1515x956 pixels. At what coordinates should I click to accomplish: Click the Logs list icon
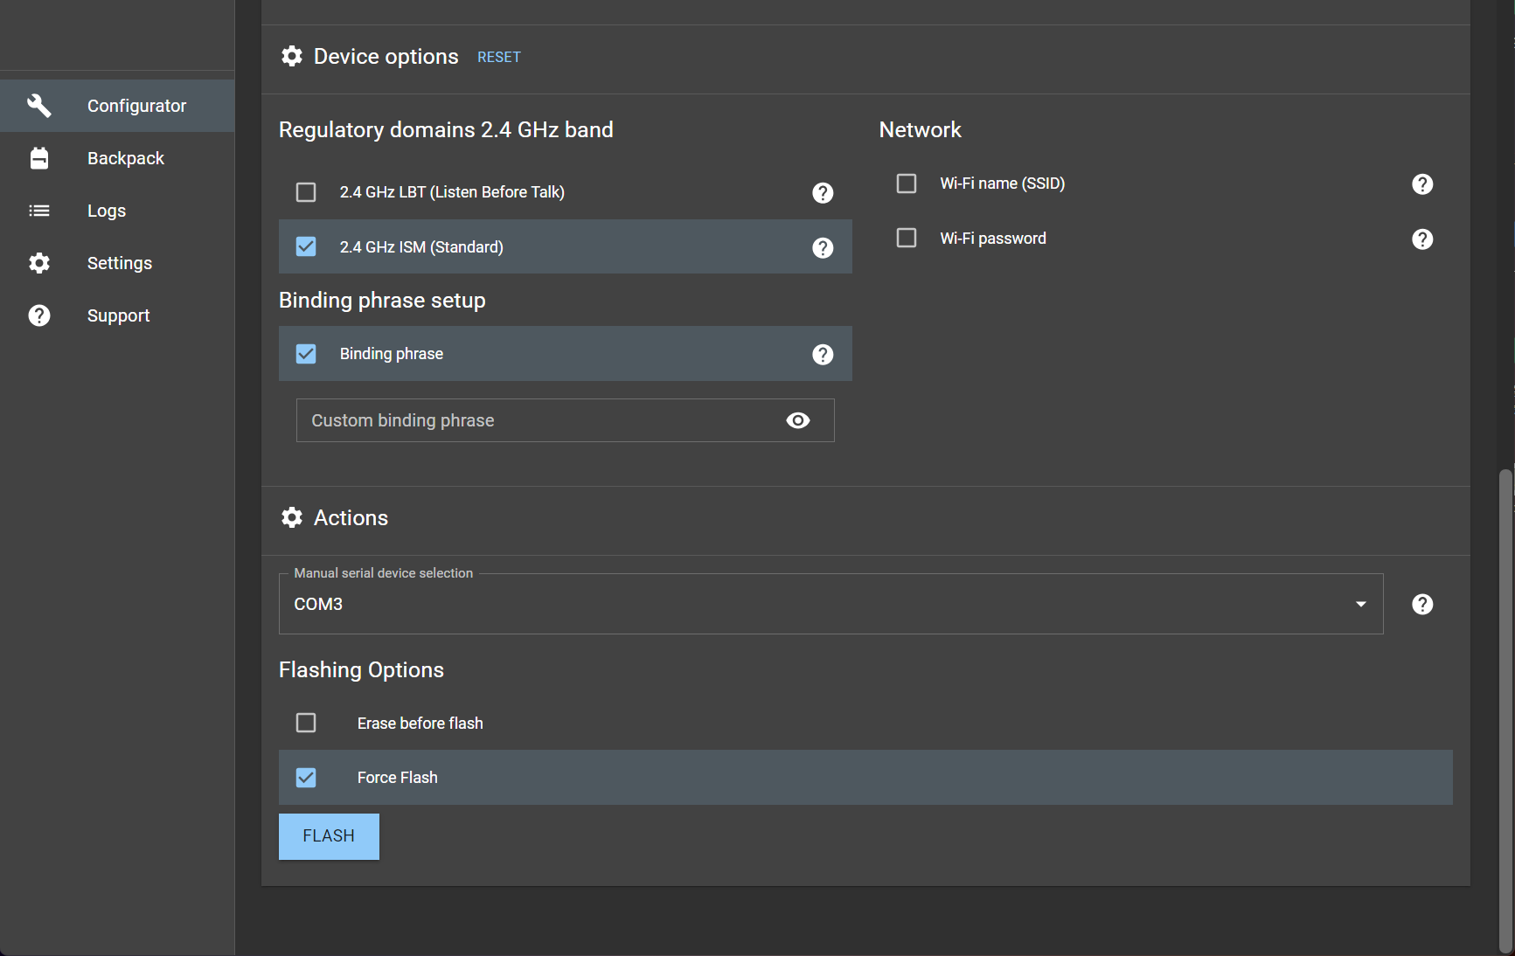tap(39, 211)
